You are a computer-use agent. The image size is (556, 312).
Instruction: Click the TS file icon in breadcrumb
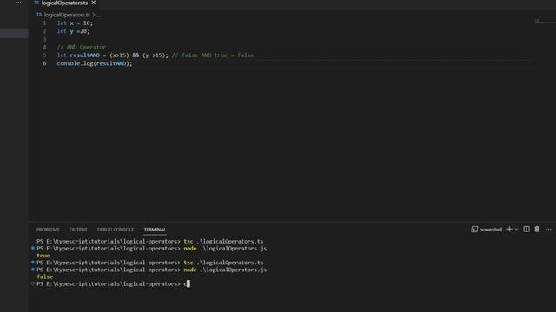(x=39, y=15)
